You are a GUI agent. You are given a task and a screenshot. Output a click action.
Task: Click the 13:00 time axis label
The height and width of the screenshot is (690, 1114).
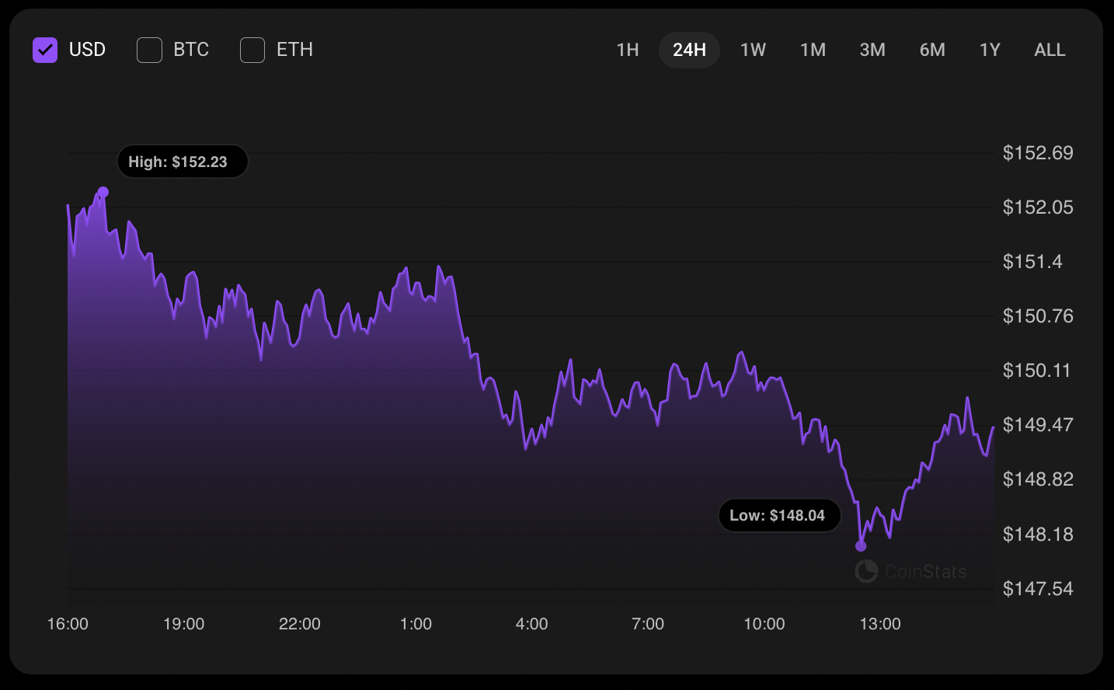pyautogui.click(x=879, y=624)
